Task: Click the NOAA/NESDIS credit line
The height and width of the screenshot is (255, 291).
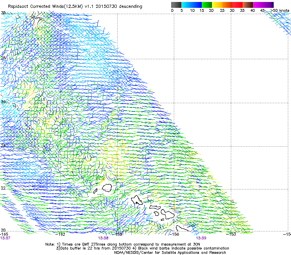Action: tap(170, 253)
